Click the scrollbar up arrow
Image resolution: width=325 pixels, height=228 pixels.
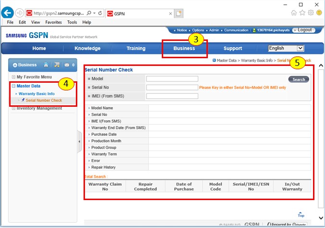tap(321, 65)
